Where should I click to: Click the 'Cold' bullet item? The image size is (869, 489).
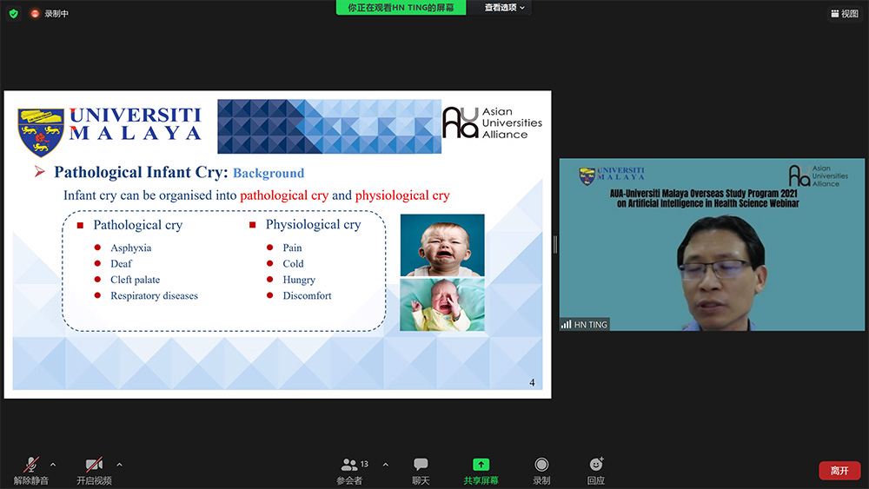point(293,263)
